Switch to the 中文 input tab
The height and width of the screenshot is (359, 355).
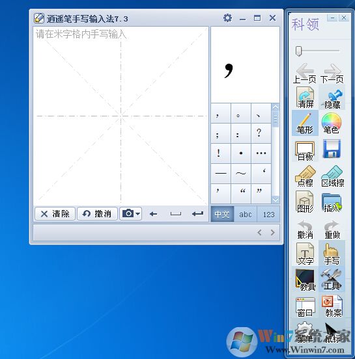click(222, 215)
